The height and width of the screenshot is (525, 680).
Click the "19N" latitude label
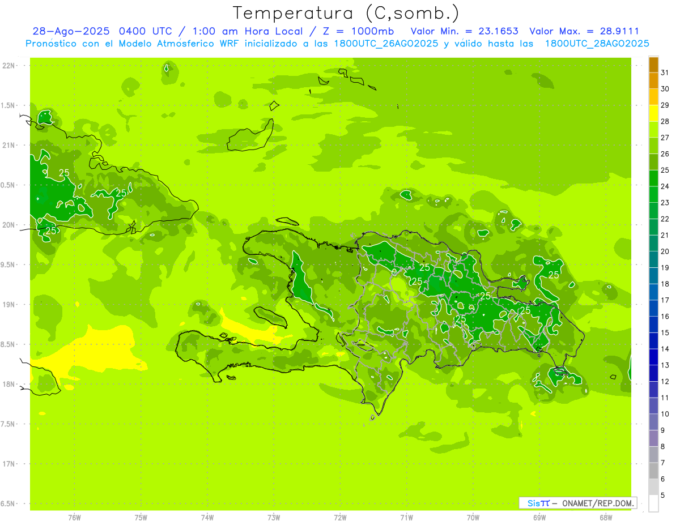(x=9, y=305)
